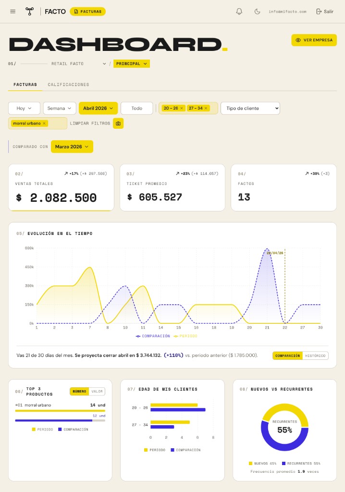Switch to the Calificaciones tab
The height and width of the screenshot is (492, 345).
pyautogui.click(x=68, y=85)
